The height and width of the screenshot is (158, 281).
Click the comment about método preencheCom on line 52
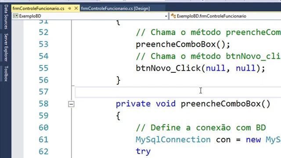click(x=208, y=32)
